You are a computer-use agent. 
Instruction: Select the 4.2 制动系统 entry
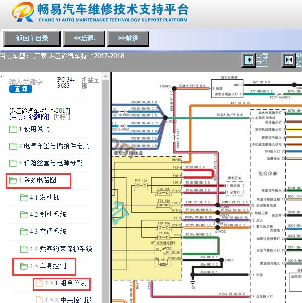[x=48, y=214]
